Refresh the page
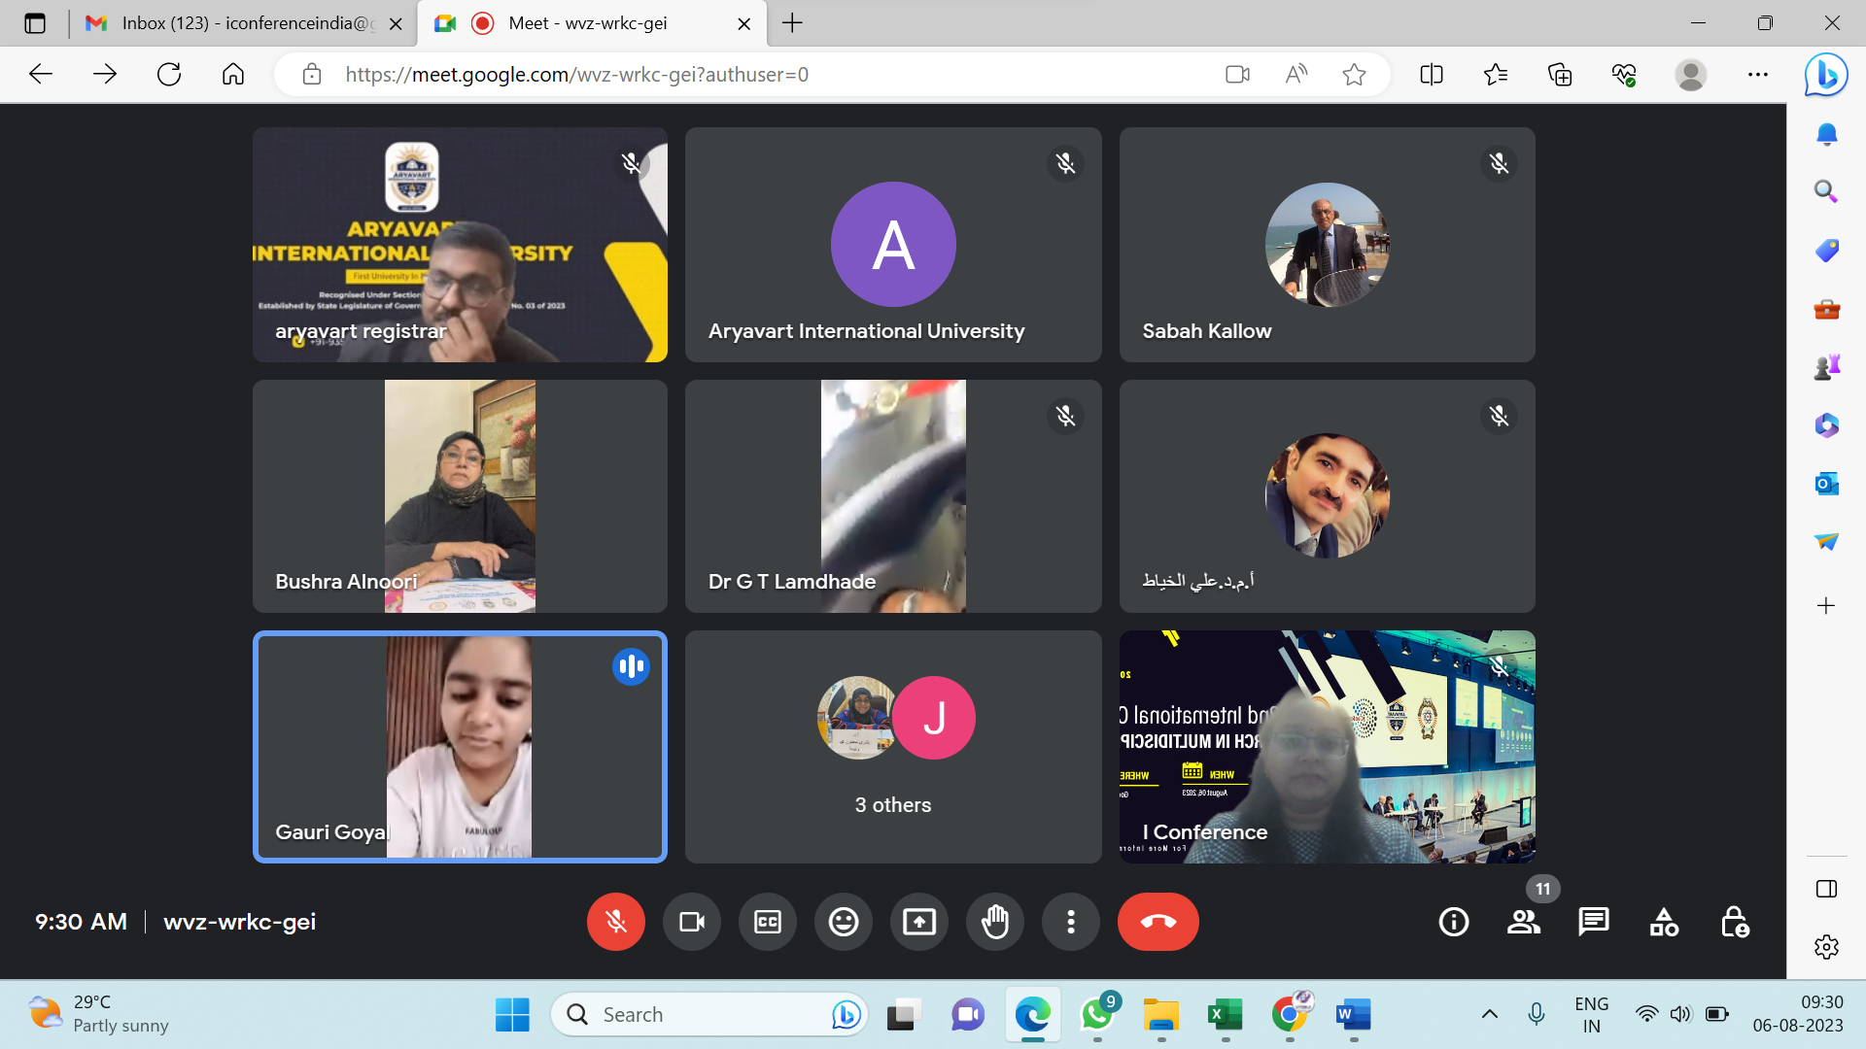The image size is (1866, 1049). 169,74
